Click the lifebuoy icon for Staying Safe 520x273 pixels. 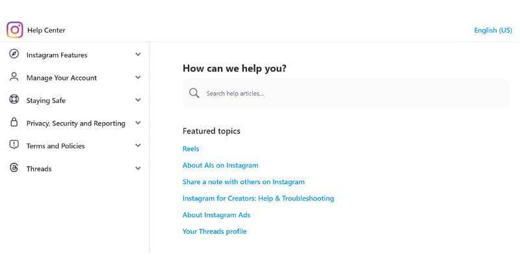pyautogui.click(x=14, y=100)
